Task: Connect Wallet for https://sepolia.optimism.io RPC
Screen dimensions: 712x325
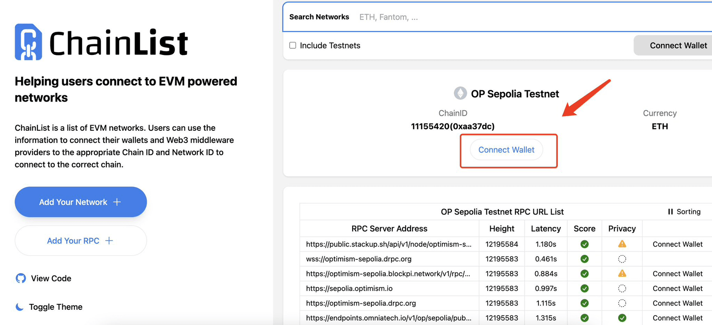Action: point(677,288)
